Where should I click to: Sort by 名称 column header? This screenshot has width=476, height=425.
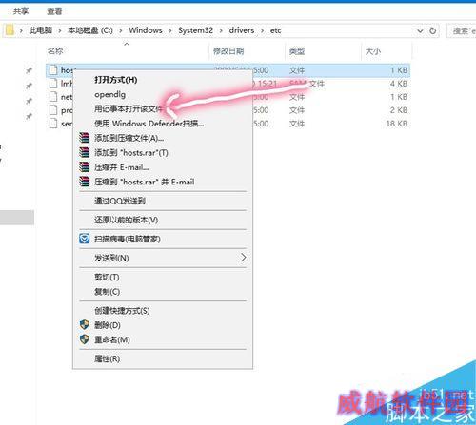point(55,51)
